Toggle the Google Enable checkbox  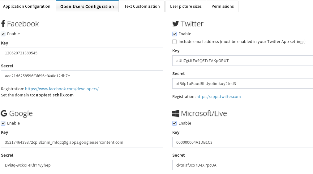[3, 123]
